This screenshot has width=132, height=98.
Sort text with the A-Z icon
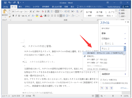point(78,11)
